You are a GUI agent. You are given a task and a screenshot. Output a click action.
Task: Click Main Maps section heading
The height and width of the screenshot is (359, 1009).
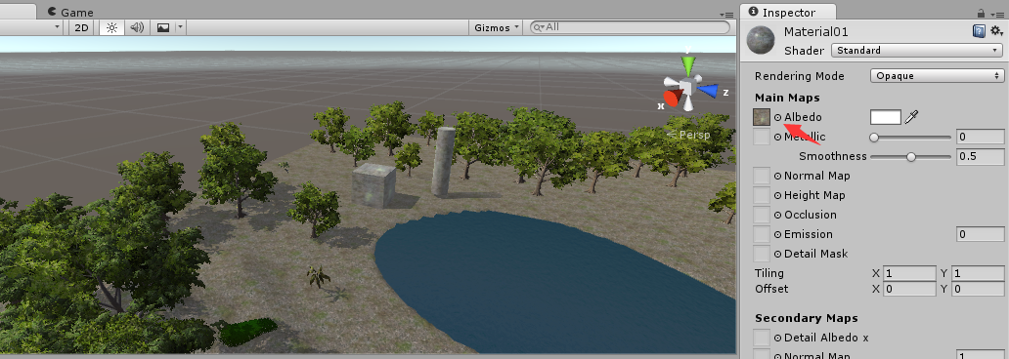(787, 98)
